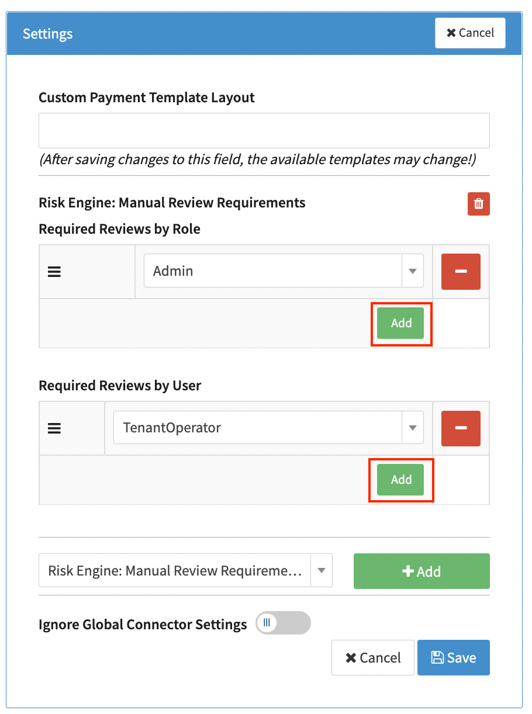Click the plus Add setting green button
532x714 pixels.
tap(421, 571)
